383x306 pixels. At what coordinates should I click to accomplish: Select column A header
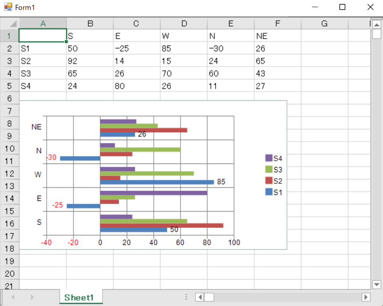[x=43, y=23]
